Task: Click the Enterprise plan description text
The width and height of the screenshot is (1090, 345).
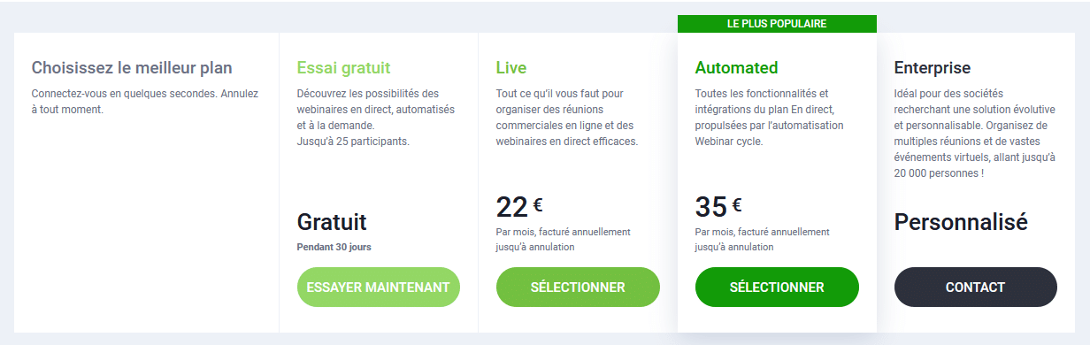Action: pos(975,134)
